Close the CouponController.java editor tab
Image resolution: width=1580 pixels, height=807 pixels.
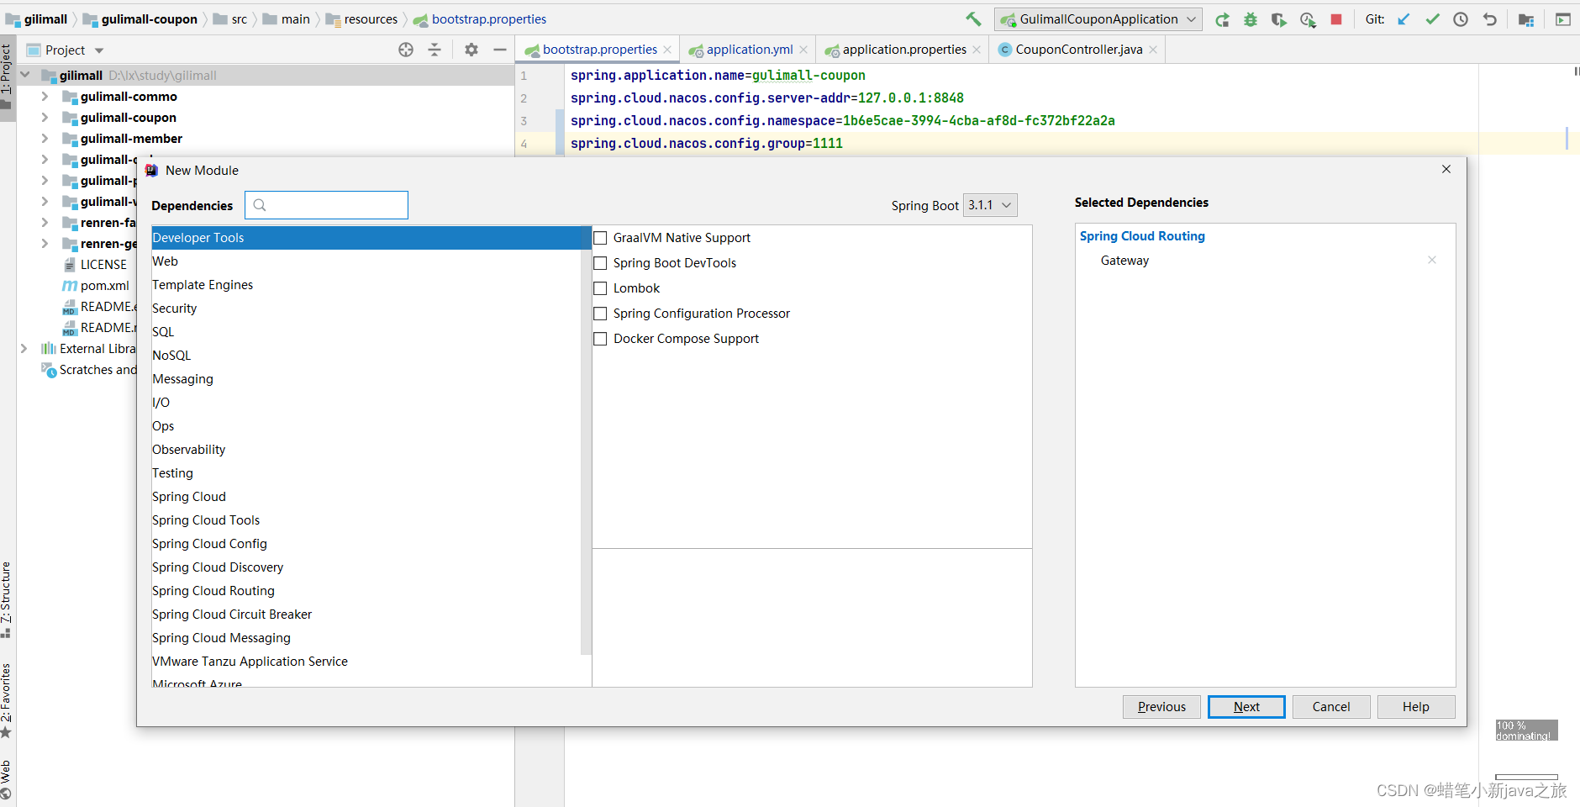(1153, 50)
